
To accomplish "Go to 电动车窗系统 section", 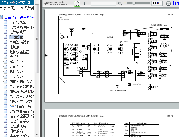I will click(20, 121).
